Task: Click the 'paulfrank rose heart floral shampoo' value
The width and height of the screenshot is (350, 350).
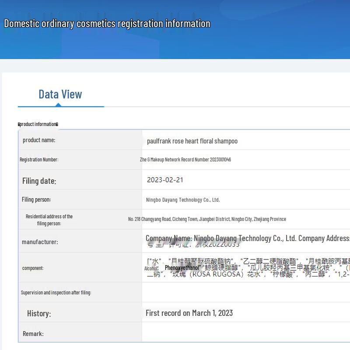Action: tap(192, 141)
